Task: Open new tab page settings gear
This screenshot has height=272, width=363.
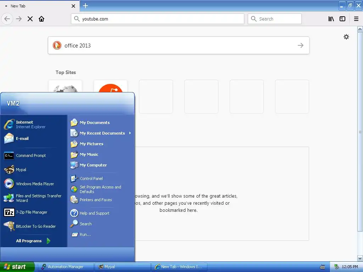Action: point(346,37)
